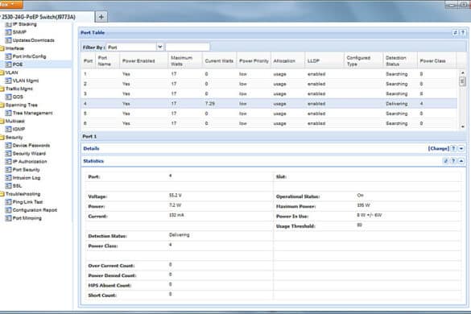471x314 pixels.
Task: Select port 1 row in table
Action: (269, 74)
